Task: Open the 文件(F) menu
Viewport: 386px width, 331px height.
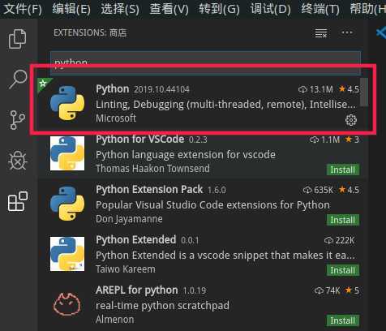Action: click(x=22, y=9)
